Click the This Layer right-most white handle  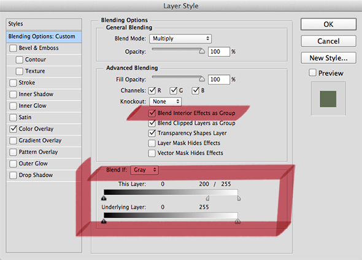pyautogui.click(x=239, y=198)
